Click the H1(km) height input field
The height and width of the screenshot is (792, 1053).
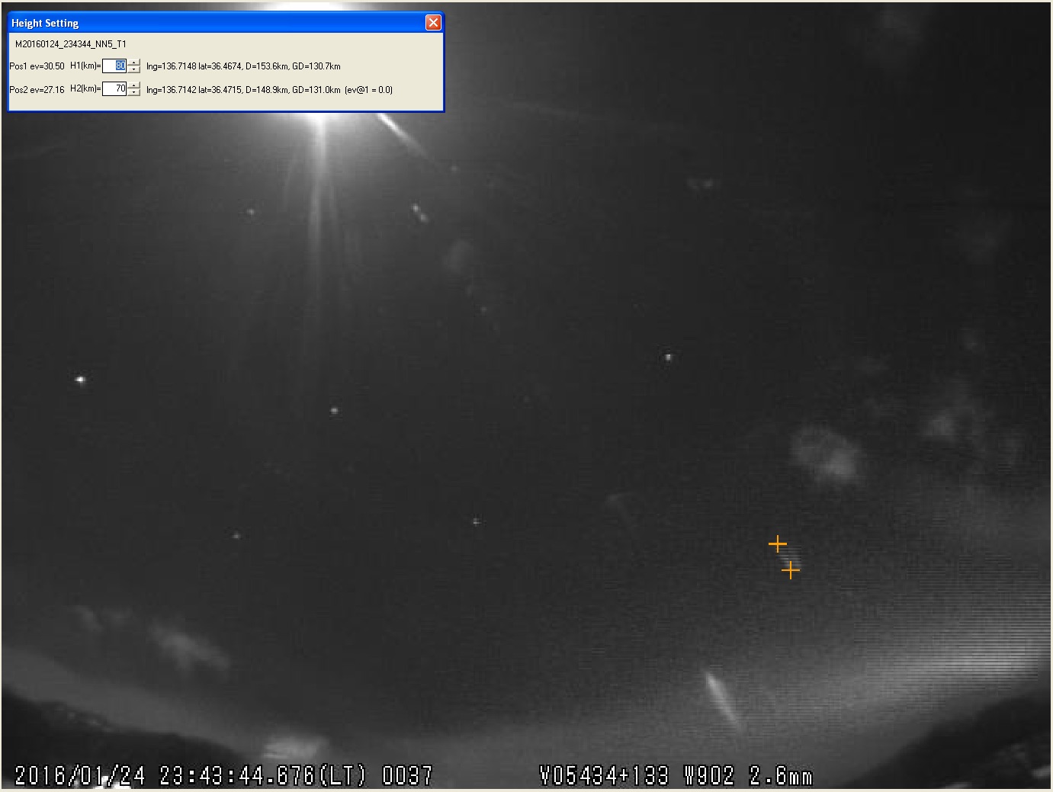point(114,66)
